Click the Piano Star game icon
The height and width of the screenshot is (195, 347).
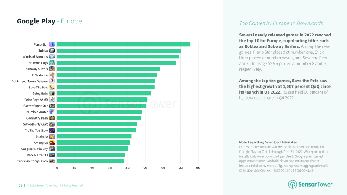tap(52, 45)
